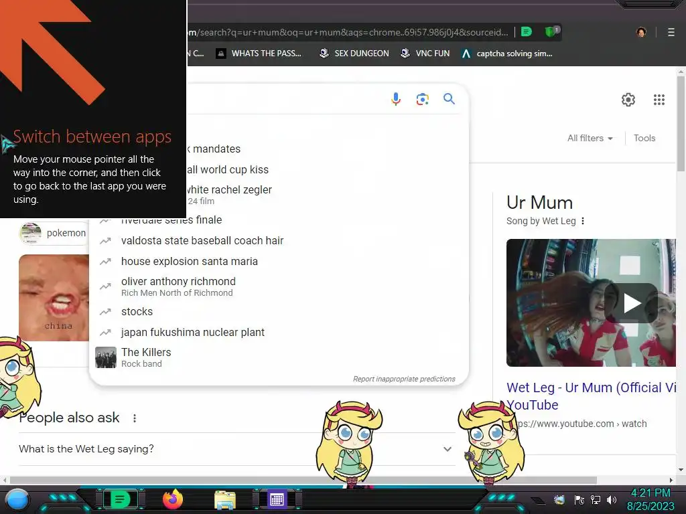
Task: Click the Google search text field
Action: coord(285,99)
